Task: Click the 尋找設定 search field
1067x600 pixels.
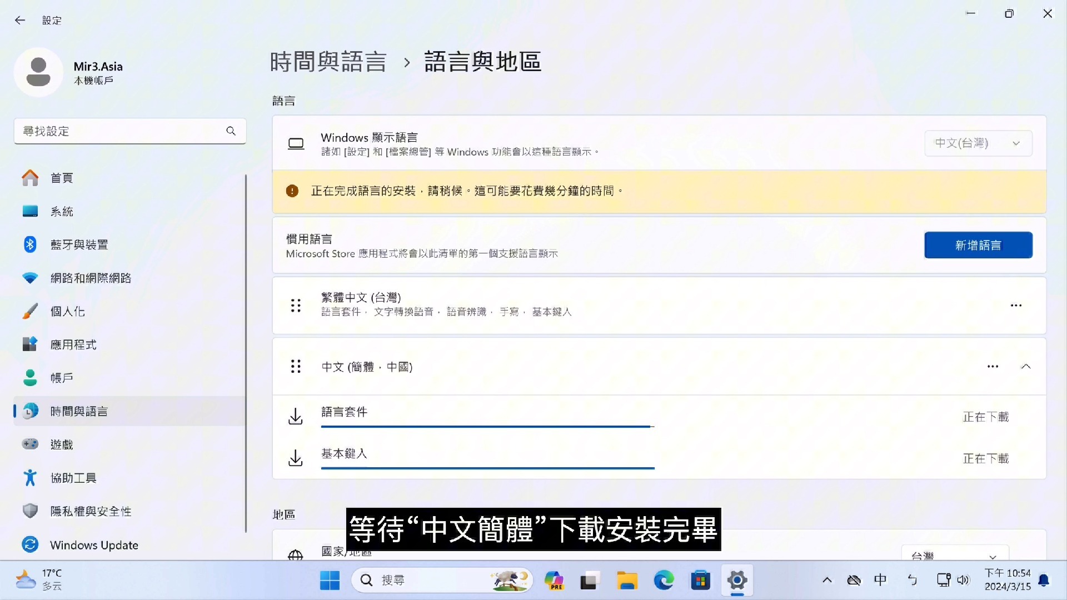Action: [130, 131]
